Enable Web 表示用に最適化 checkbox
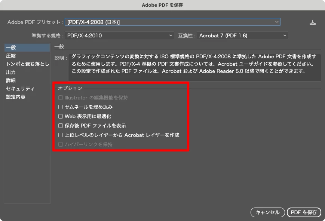This screenshot has height=221, width=325. [61, 116]
